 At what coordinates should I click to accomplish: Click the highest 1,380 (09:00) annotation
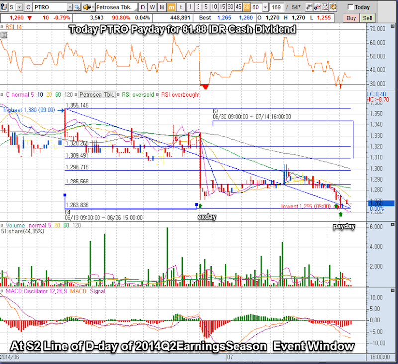(29, 110)
